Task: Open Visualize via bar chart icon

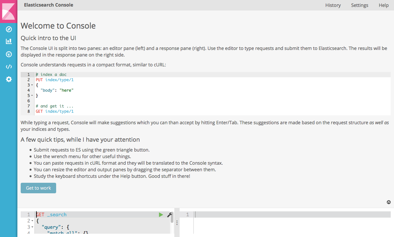Action: [9, 41]
